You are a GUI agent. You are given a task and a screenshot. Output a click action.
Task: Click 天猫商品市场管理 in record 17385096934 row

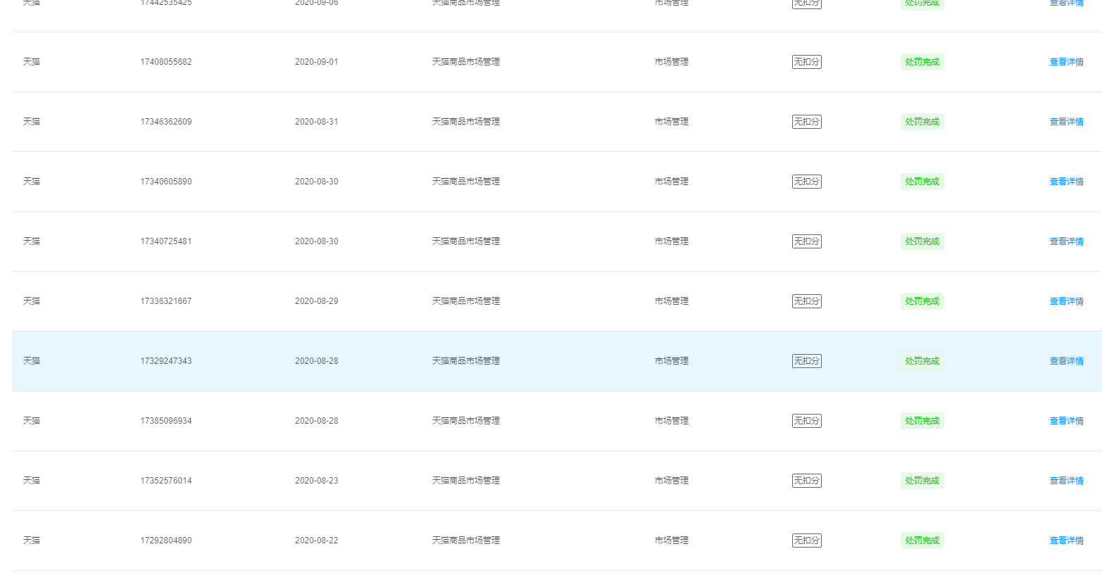point(465,421)
